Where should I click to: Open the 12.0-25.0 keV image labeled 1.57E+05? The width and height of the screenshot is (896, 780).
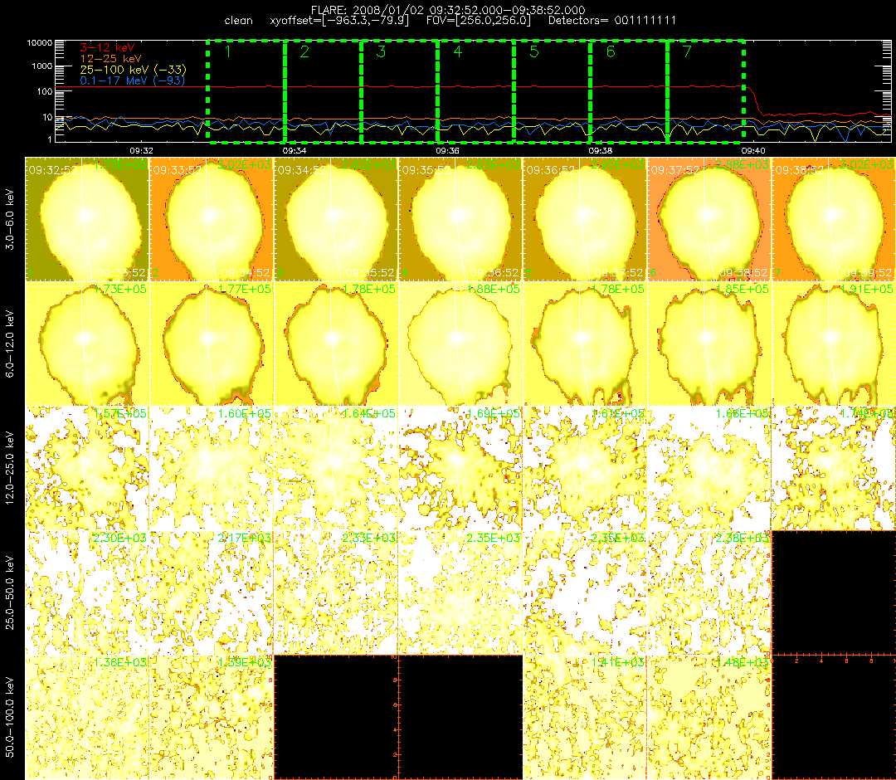coord(87,468)
